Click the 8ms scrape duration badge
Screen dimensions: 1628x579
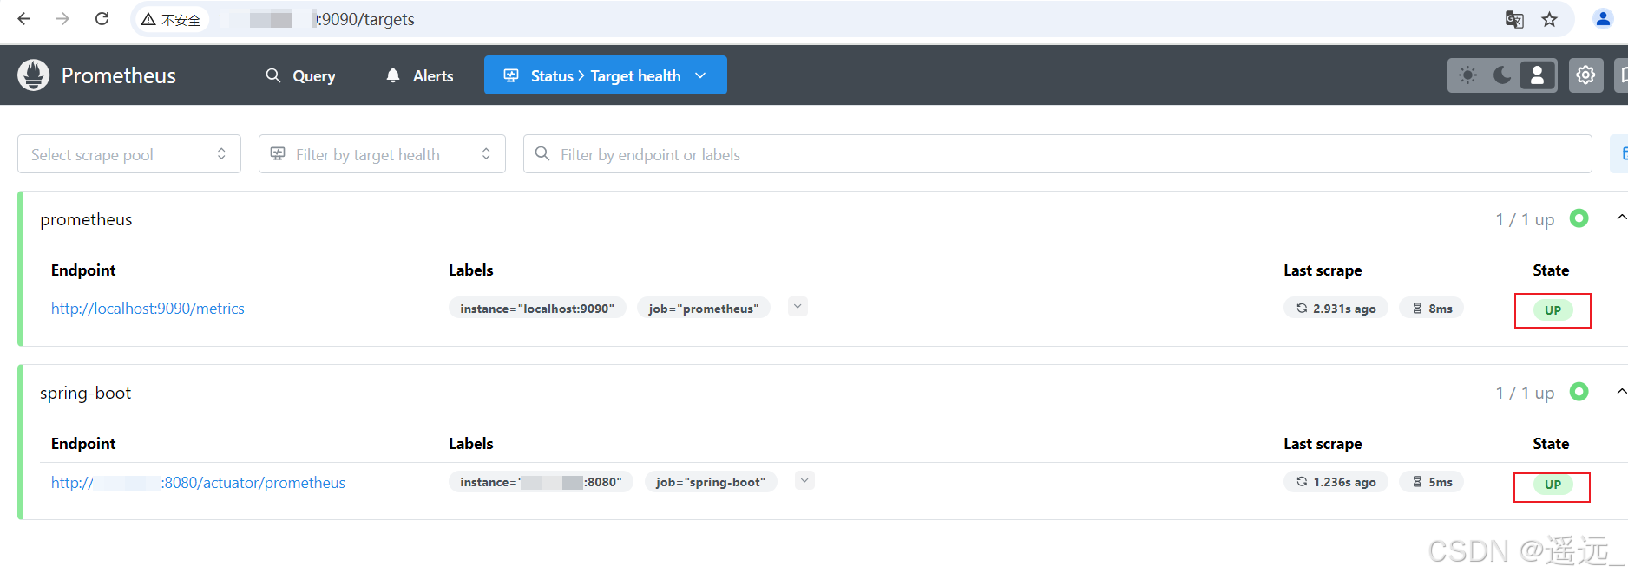[1432, 309]
